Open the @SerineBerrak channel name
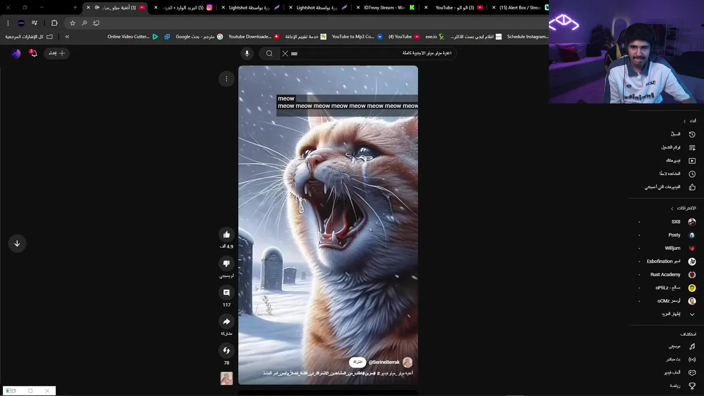The width and height of the screenshot is (704, 396). click(384, 362)
